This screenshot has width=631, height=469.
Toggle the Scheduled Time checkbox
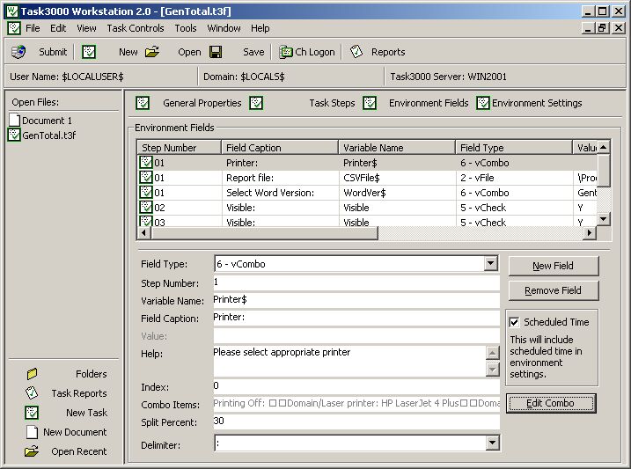click(515, 322)
